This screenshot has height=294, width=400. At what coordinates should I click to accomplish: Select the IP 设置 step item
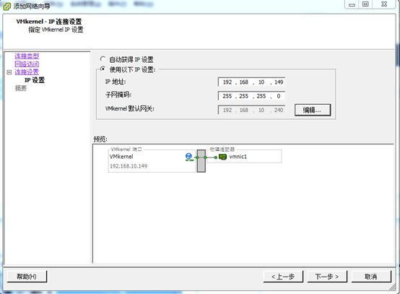(x=35, y=80)
